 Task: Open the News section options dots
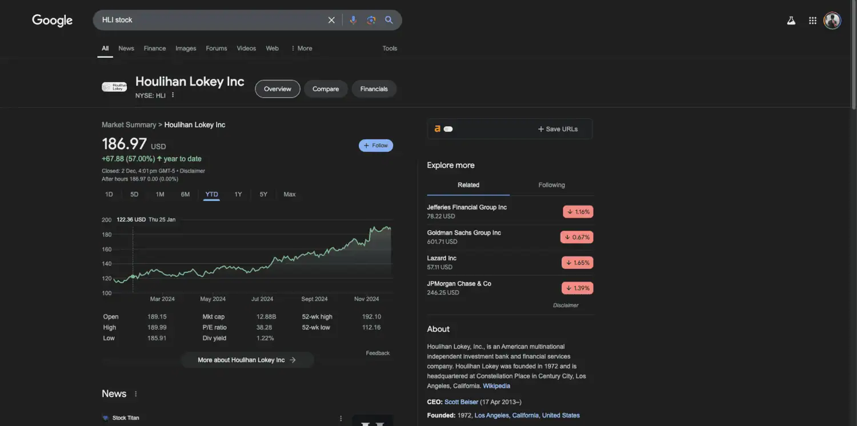pyautogui.click(x=135, y=394)
